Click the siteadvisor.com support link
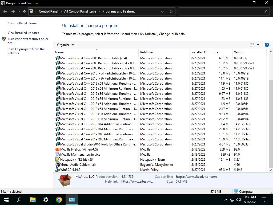 click(x=196, y=177)
